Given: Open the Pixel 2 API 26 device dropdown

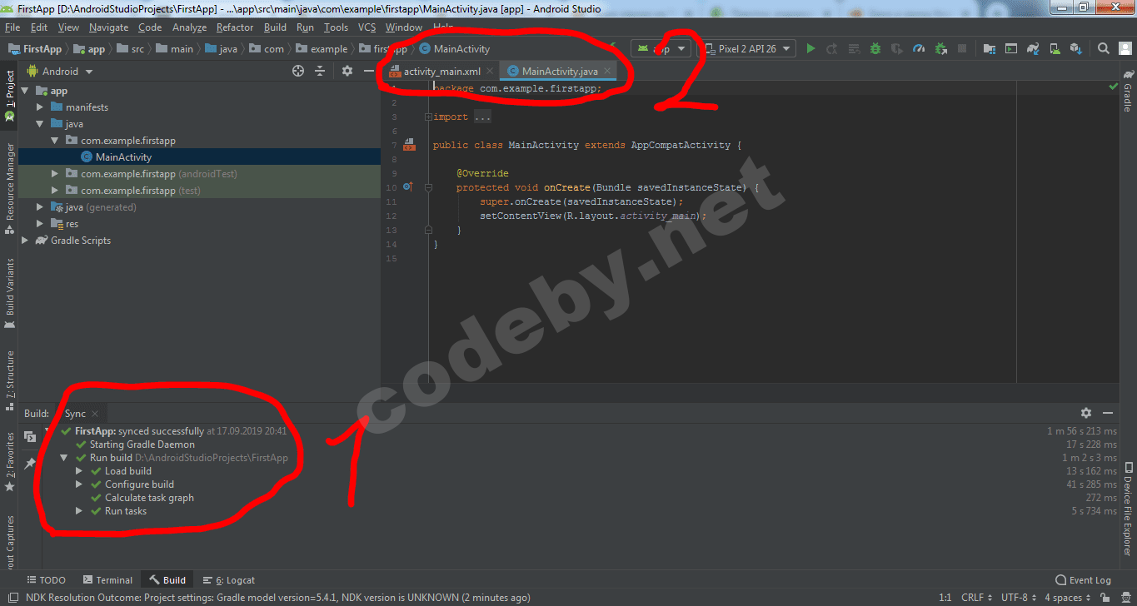Looking at the screenshot, I should point(746,49).
